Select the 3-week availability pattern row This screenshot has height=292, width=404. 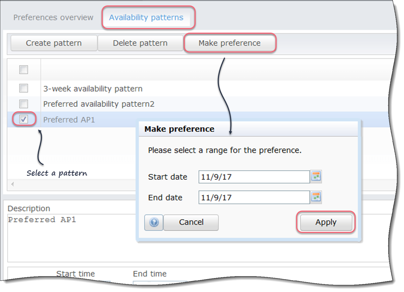point(92,88)
